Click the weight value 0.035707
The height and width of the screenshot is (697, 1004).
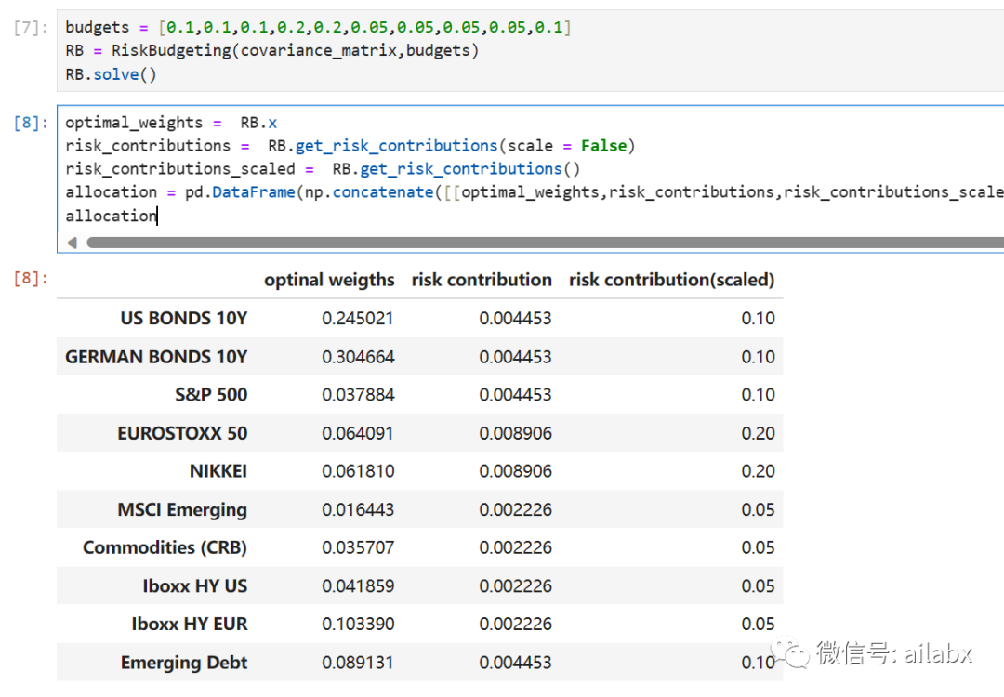point(358,548)
